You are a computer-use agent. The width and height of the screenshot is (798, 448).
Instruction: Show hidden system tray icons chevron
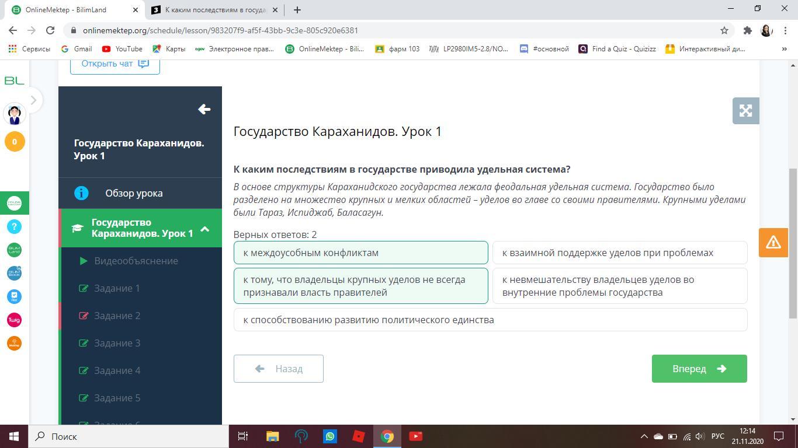point(644,436)
